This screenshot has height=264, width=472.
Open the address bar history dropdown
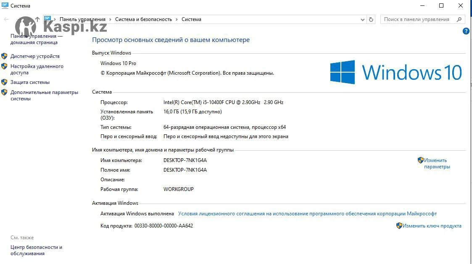[363, 19]
